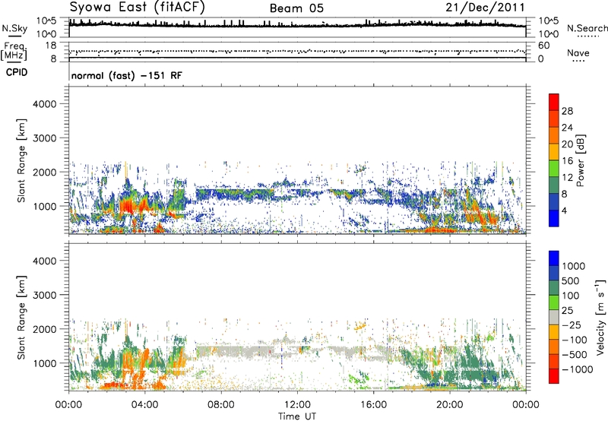Click the 'Nave' legend label
This screenshot has width=608, height=421.
[578, 52]
